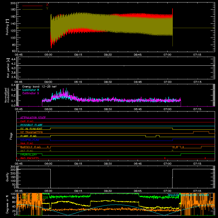Viewport: 218px width, 218px height.
Task: Select the FLARE_FLAG label
Action: pyautogui.click(x=28, y=136)
